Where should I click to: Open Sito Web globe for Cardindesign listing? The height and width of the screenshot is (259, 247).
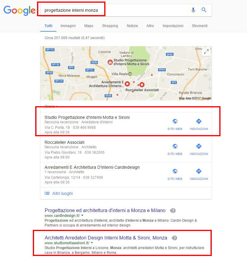click(175, 171)
